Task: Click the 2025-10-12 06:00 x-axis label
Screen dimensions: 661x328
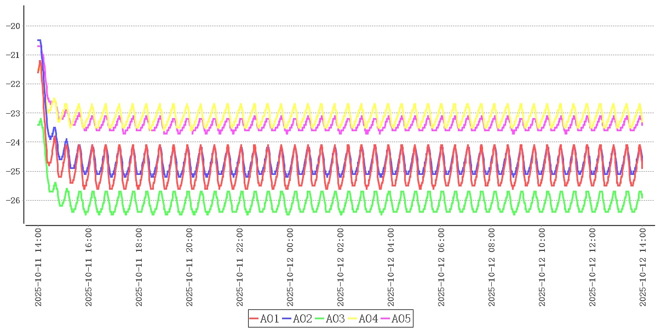Action: (x=441, y=268)
